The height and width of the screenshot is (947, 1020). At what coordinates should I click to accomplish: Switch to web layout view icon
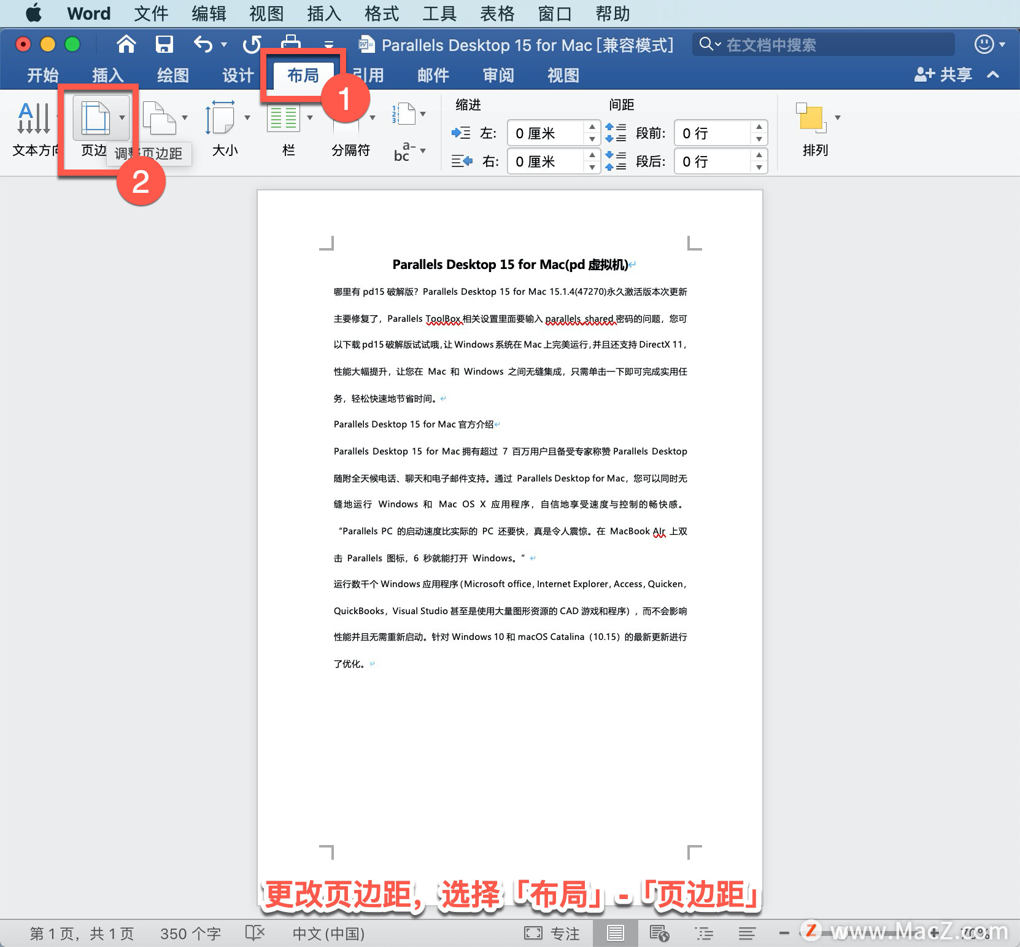(659, 933)
